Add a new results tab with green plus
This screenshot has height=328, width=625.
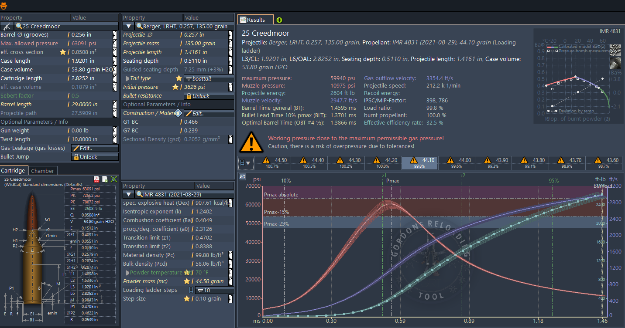click(279, 20)
